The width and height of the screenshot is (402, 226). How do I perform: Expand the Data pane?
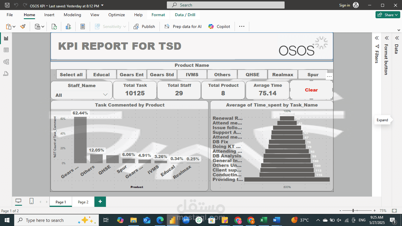[x=397, y=38]
